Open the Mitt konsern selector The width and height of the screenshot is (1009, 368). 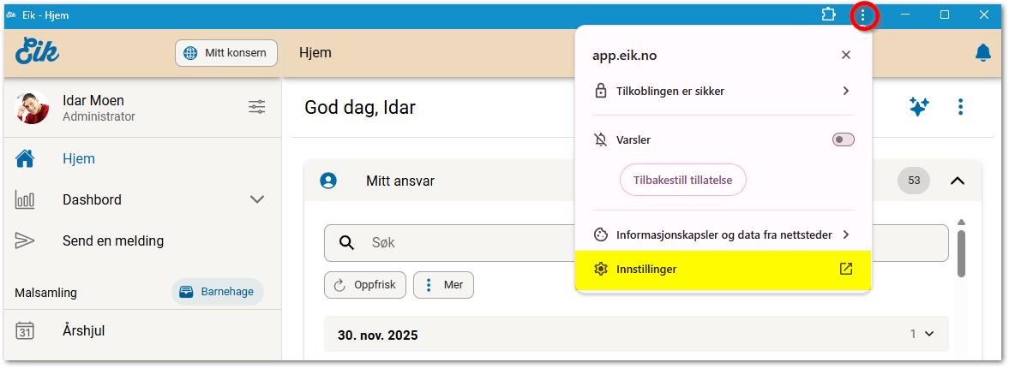click(x=226, y=53)
